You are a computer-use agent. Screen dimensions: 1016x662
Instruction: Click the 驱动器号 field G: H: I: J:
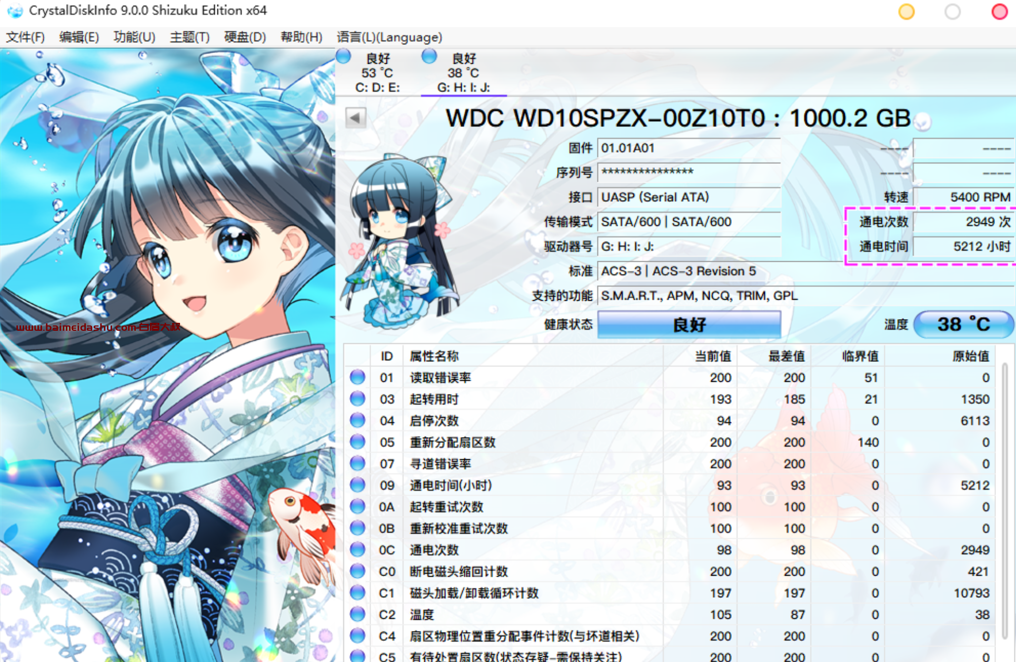pos(689,246)
